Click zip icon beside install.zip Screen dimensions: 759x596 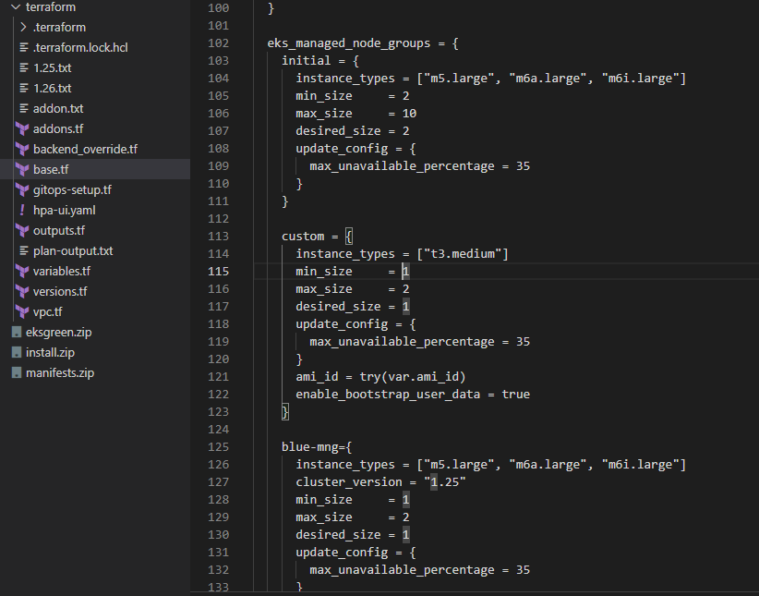point(17,353)
